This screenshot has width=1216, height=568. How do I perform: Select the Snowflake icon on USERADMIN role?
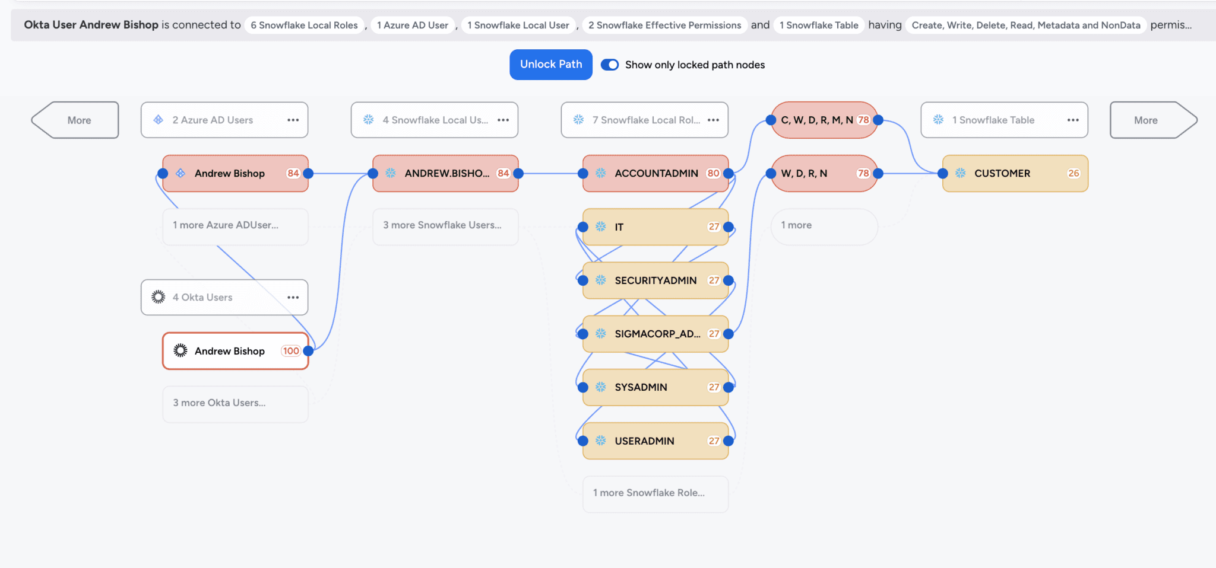pyautogui.click(x=601, y=441)
